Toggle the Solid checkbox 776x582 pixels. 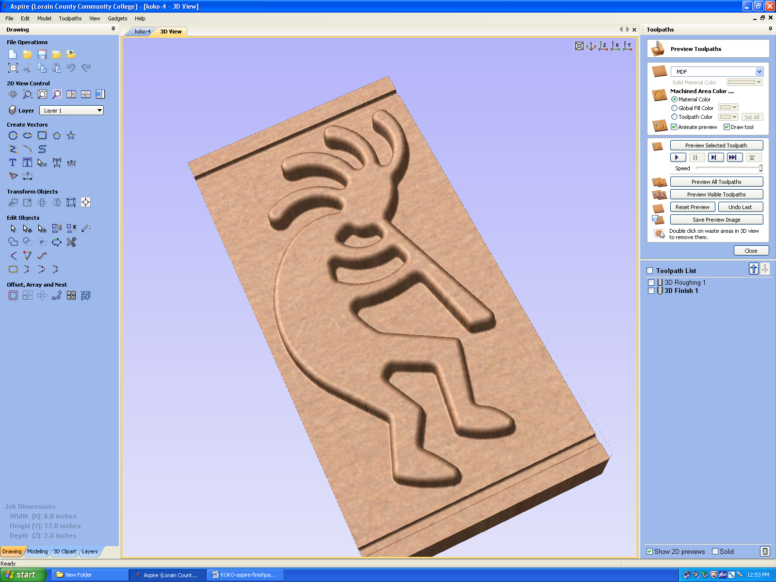click(x=715, y=551)
